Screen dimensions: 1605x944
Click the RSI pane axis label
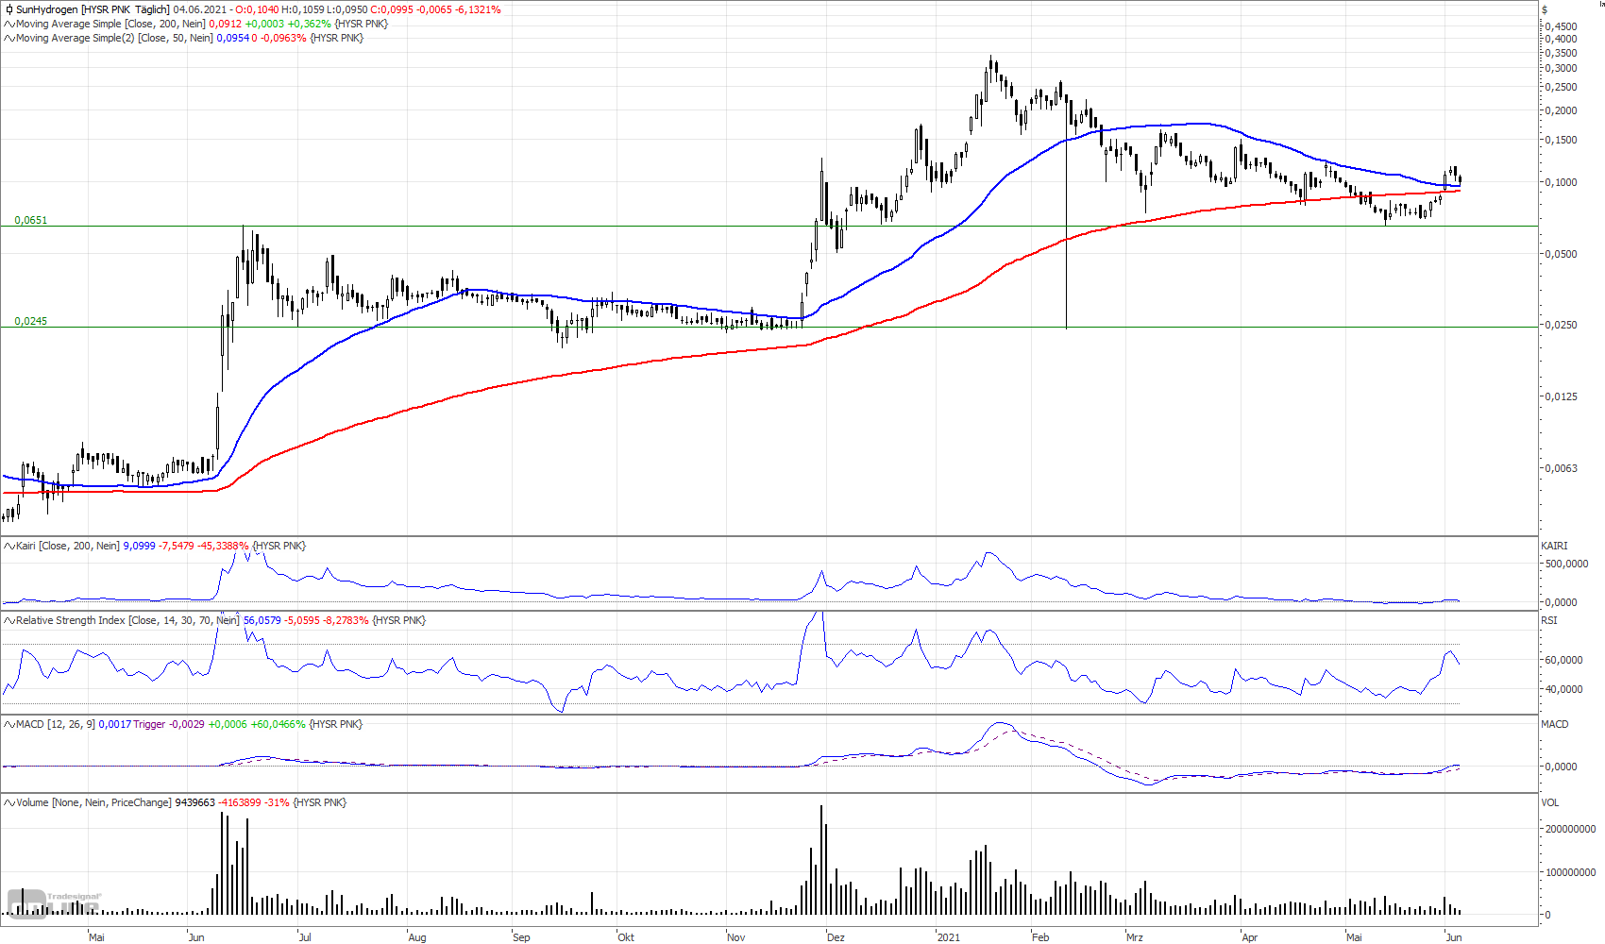1549,620
